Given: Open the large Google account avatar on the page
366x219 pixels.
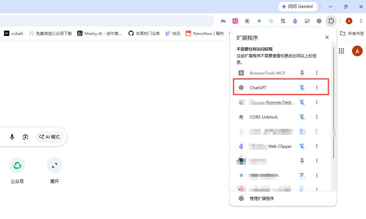Looking at the screenshot, I should tap(357, 51).
